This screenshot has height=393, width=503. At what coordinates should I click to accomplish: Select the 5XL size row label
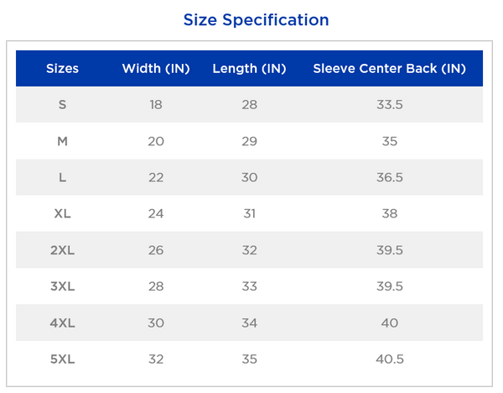[62, 359]
